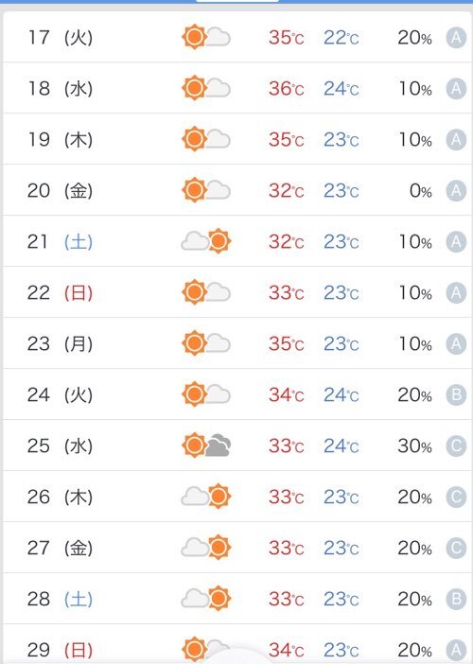This screenshot has height=664, width=473.
Task: Click reliability badge A on day 18
Action: tap(456, 89)
